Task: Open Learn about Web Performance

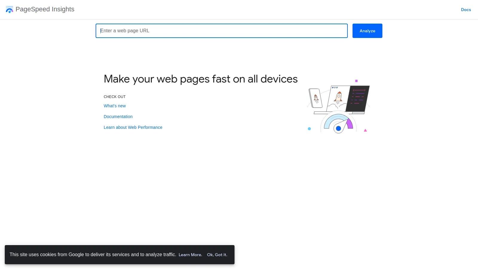Action: (x=133, y=127)
